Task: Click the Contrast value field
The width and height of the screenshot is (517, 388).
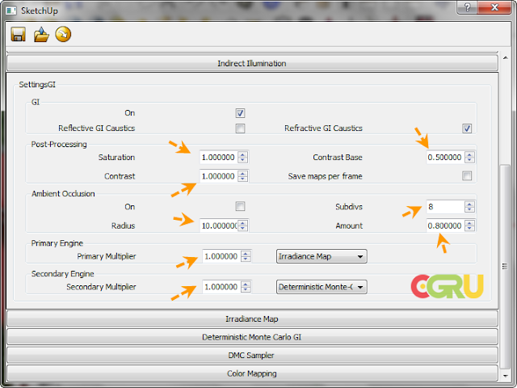Action: pos(218,176)
